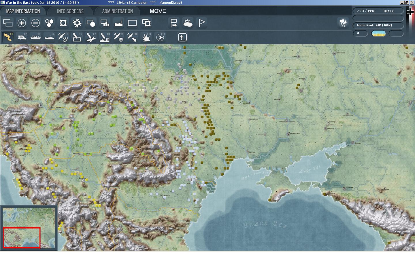Switch to the INFO SCREENS tab
The image size is (415, 259).
pos(70,11)
